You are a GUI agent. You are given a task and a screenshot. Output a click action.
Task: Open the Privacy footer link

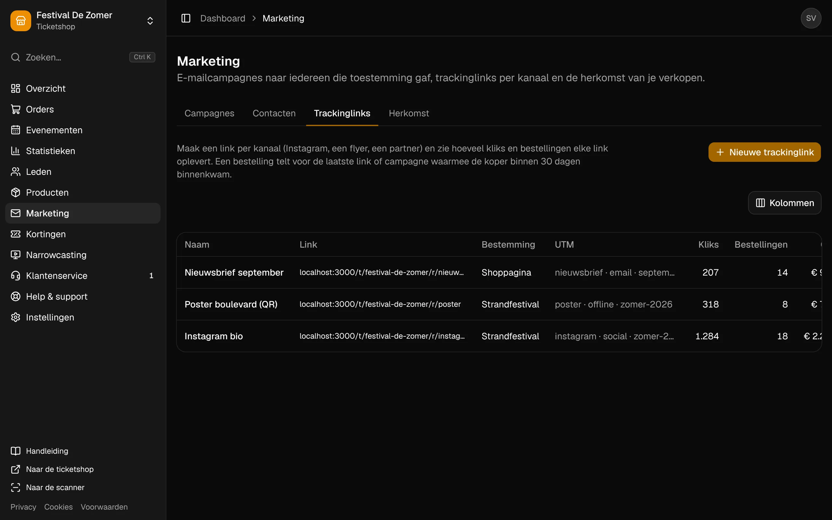click(x=23, y=507)
